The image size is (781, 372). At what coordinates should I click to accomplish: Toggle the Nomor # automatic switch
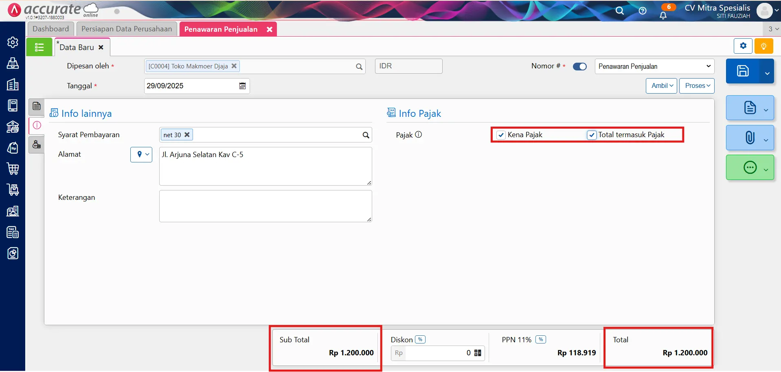pyautogui.click(x=579, y=67)
